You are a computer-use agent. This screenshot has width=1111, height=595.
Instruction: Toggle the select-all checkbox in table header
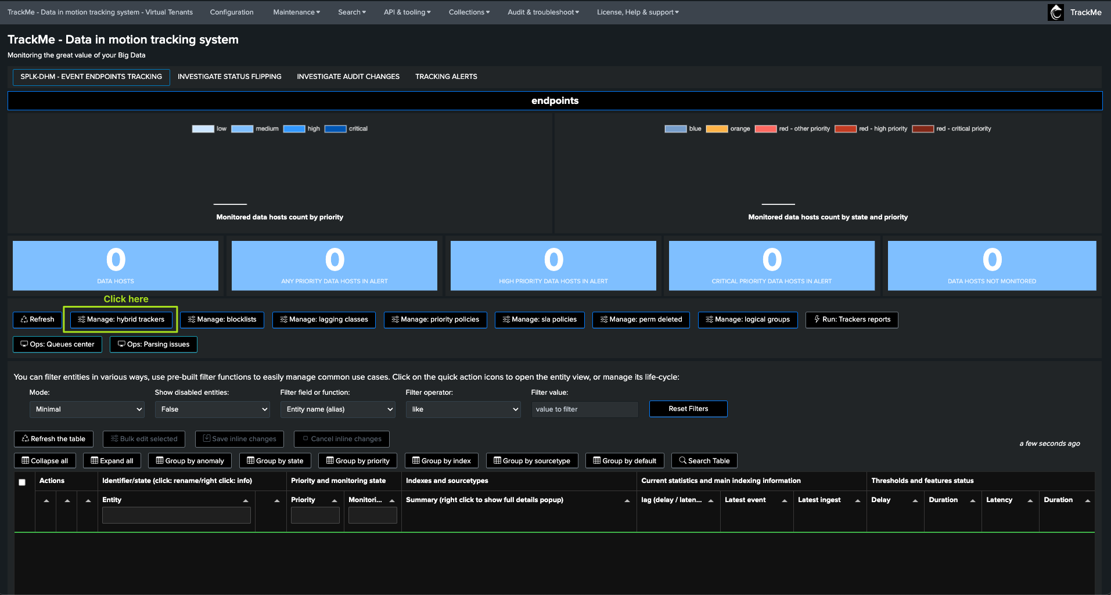click(x=22, y=482)
